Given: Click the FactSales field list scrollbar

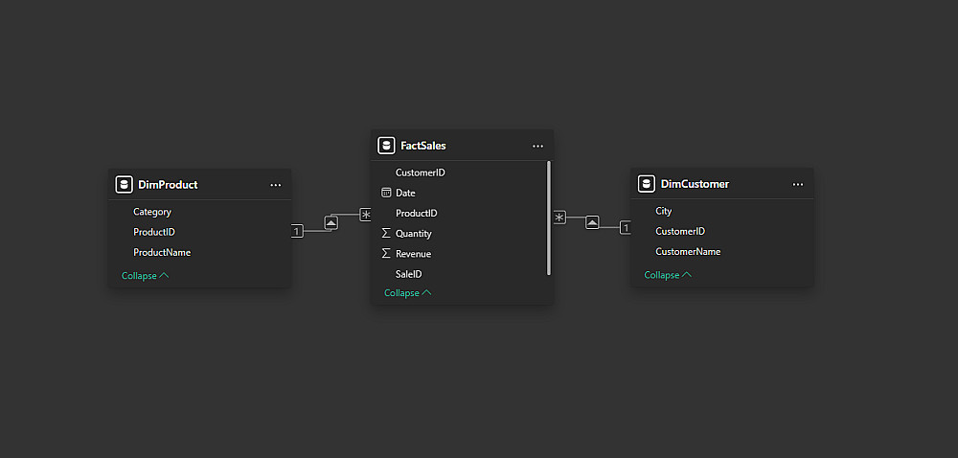Looking at the screenshot, I should 549,218.
